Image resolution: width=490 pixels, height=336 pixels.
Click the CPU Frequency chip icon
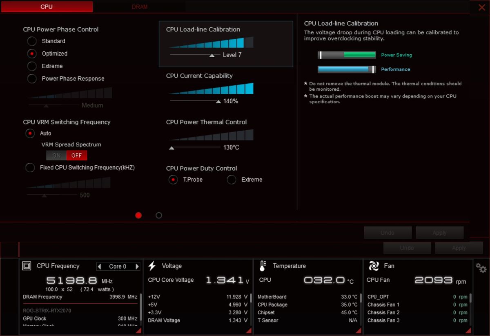pos(27,266)
